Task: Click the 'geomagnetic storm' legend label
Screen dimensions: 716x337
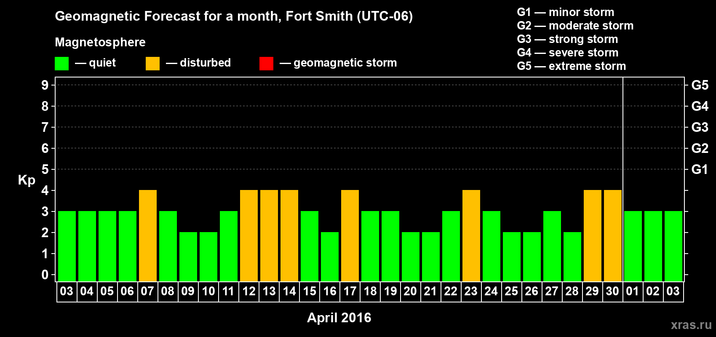Action: tap(345, 63)
